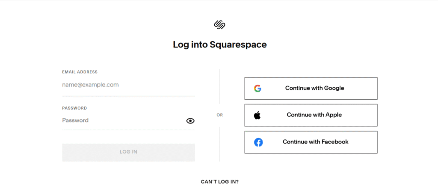This screenshot has height=185, width=438.
Task: Click into the Password input field
Action: pos(122,120)
